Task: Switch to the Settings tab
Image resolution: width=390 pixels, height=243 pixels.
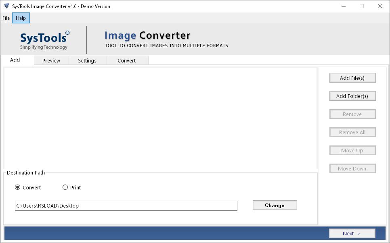Action: pyautogui.click(x=87, y=60)
